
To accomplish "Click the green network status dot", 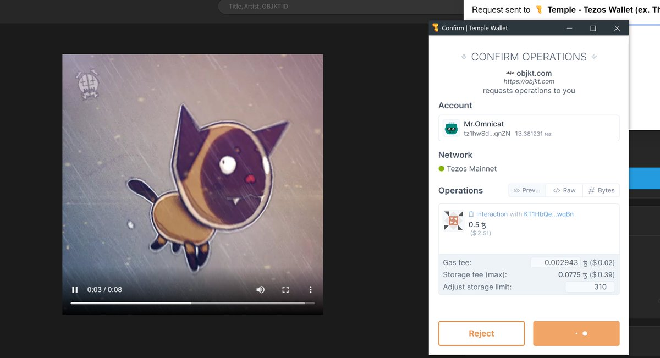I will [x=441, y=169].
